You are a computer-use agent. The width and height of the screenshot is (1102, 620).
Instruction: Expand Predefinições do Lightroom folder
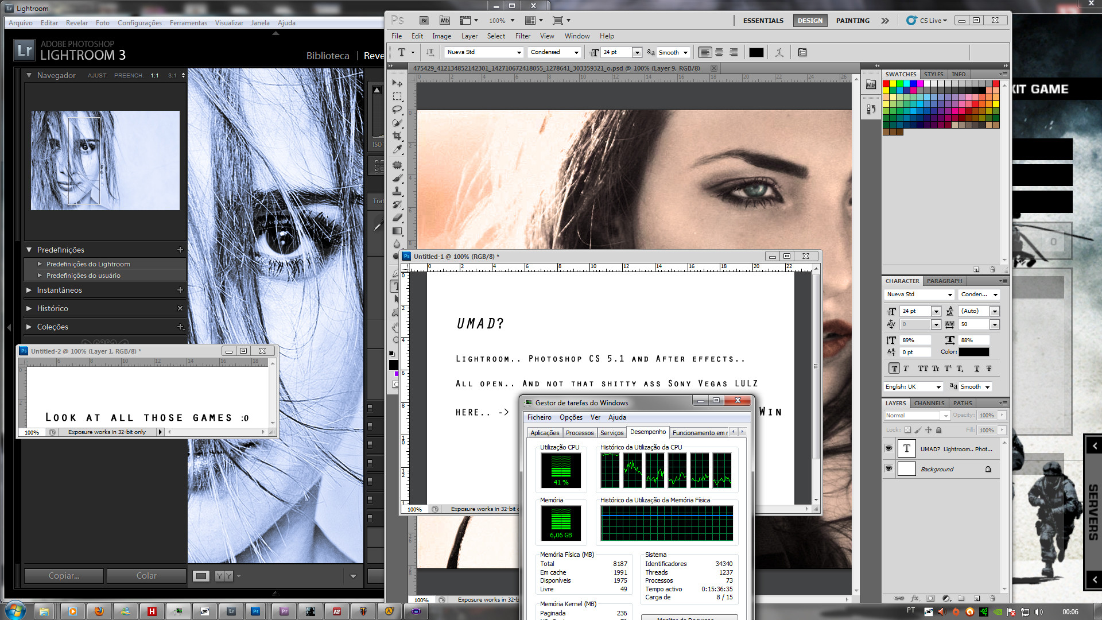tap(40, 264)
